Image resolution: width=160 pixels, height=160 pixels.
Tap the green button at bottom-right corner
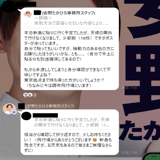152,157
